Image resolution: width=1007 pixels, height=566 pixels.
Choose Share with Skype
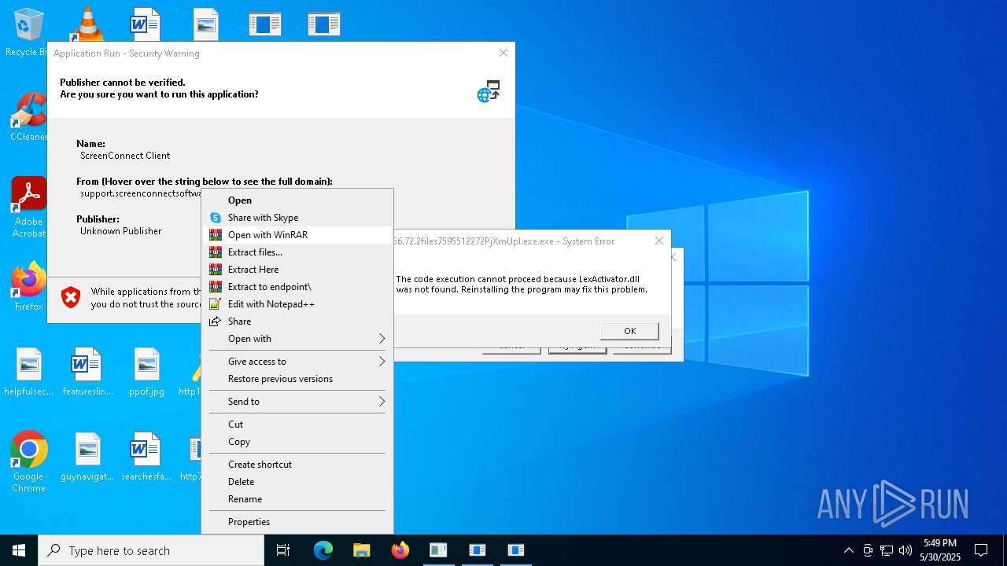click(297, 218)
